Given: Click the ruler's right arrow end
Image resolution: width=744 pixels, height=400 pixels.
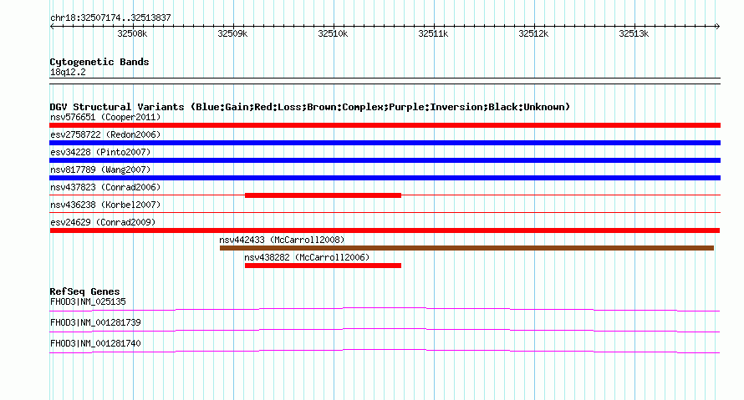Looking at the screenshot, I should [x=717, y=26].
